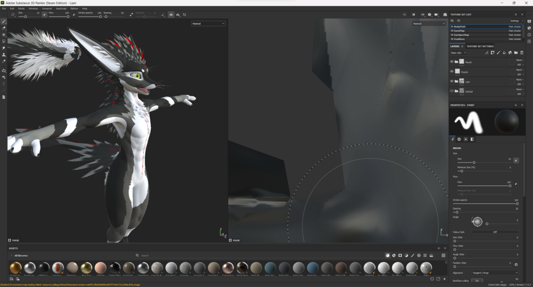Click the Muscle layer name
533x287 pixels.
click(465, 72)
